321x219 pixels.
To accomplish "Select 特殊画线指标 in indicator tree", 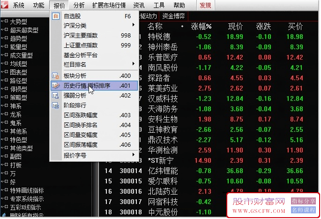I will click(27, 190).
